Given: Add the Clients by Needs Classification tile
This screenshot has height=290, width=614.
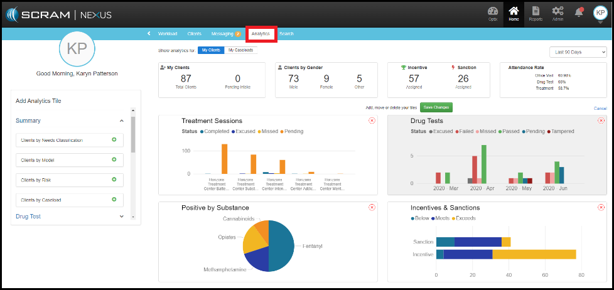Looking at the screenshot, I should (x=114, y=140).
